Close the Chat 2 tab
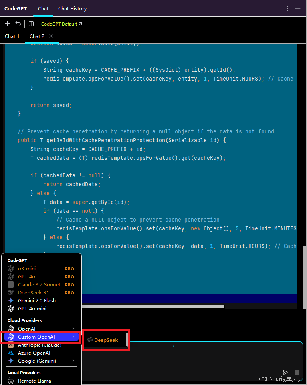307x385 pixels. click(x=51, y=36)
